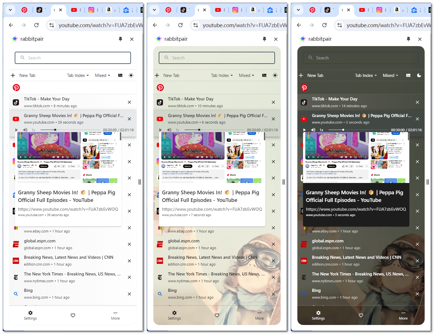Viewport: 434px width, 334px height.
Task: Mute the YouTube tab's audio in the middle panel
Action: click(x=169, y=130)
